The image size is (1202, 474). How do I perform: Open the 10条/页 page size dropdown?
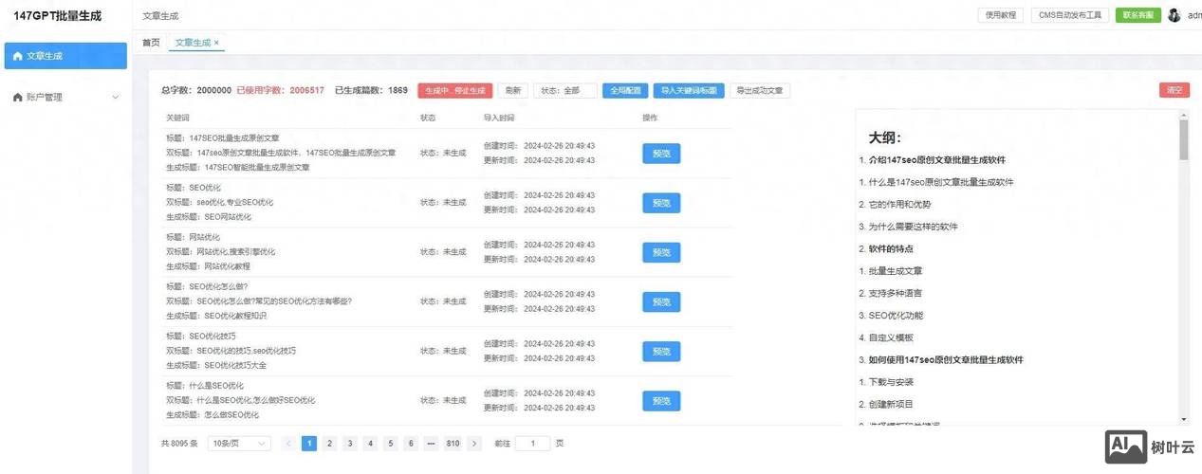[x=239, y=444]
